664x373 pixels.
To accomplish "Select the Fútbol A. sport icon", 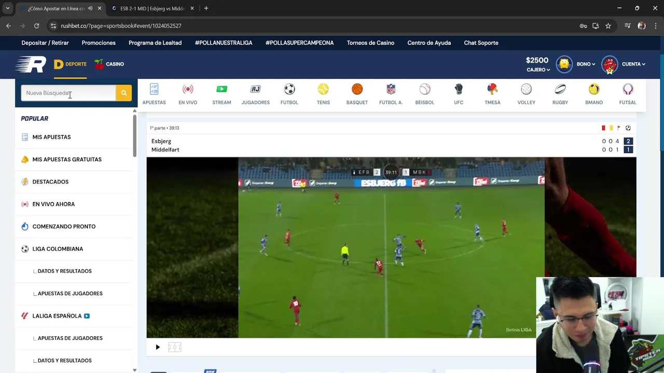I will pyautogui.click(x=391, y=89).
